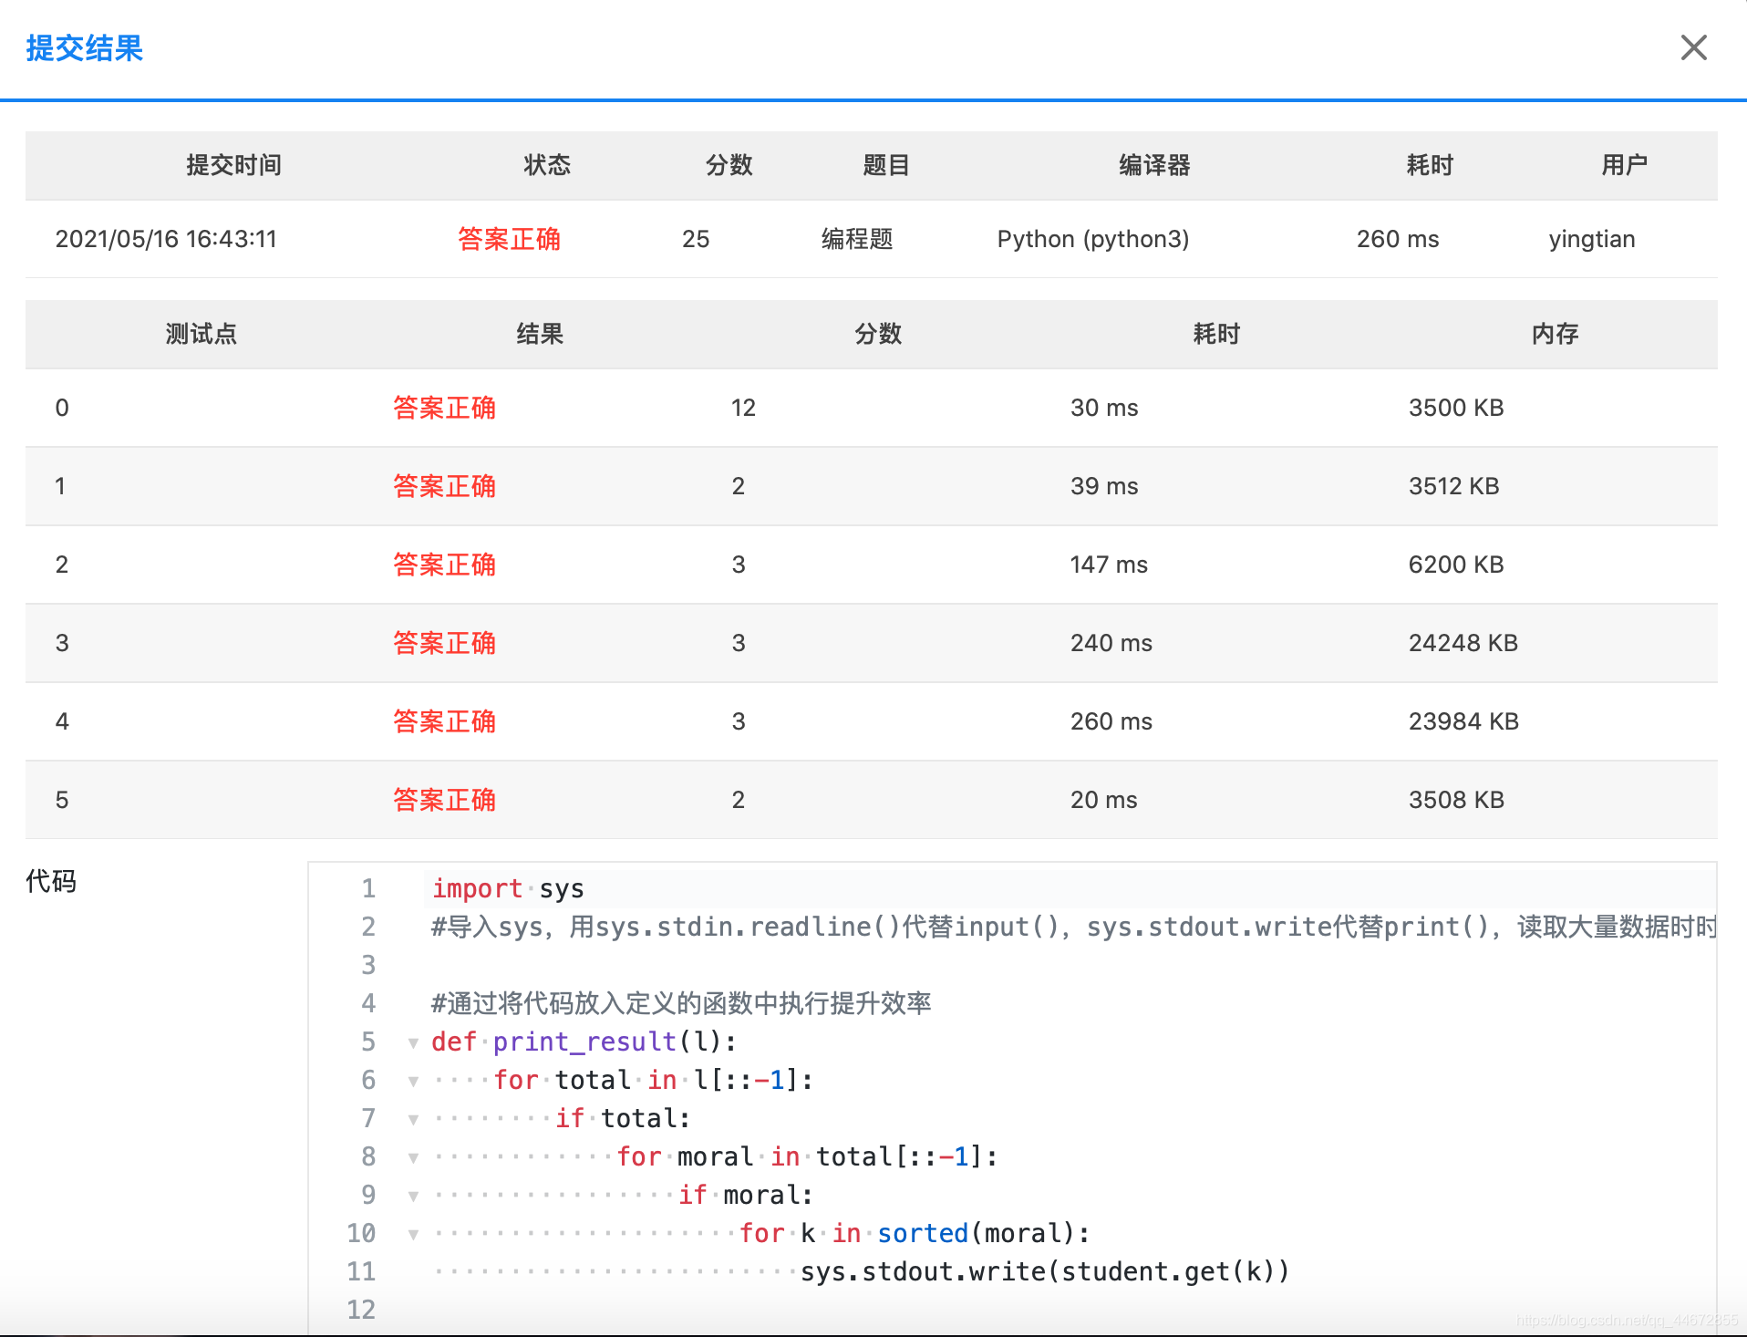This screenshot has height=1337, width=1747.
Task: Open 答案正确 result for test point 0
Action: click(x=444, y=408)
